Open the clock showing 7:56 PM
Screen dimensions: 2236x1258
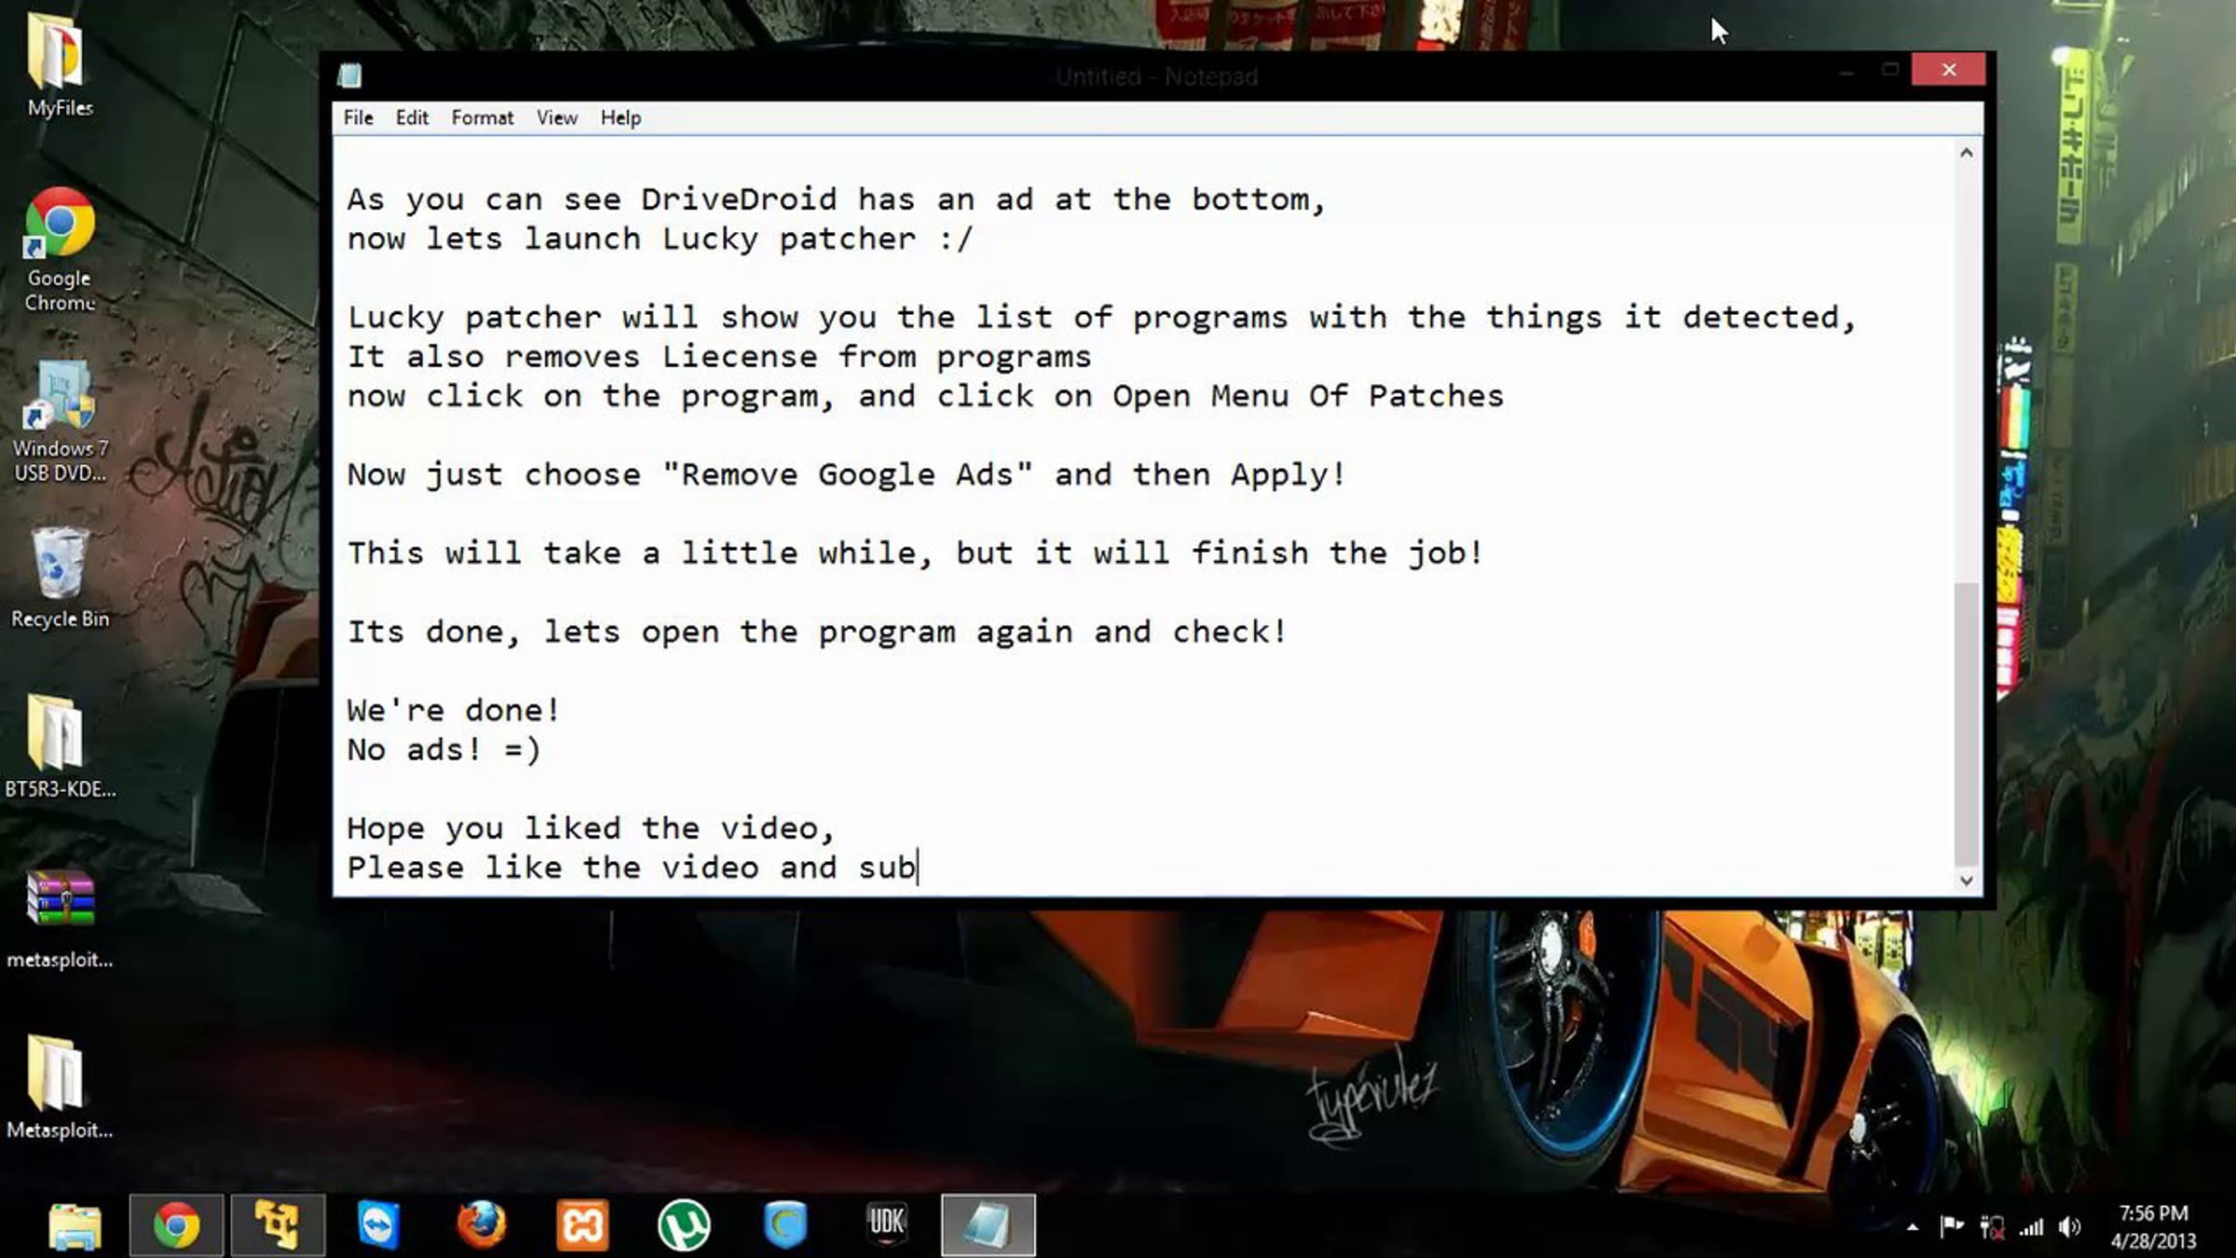click(x=2153, y=1226)
